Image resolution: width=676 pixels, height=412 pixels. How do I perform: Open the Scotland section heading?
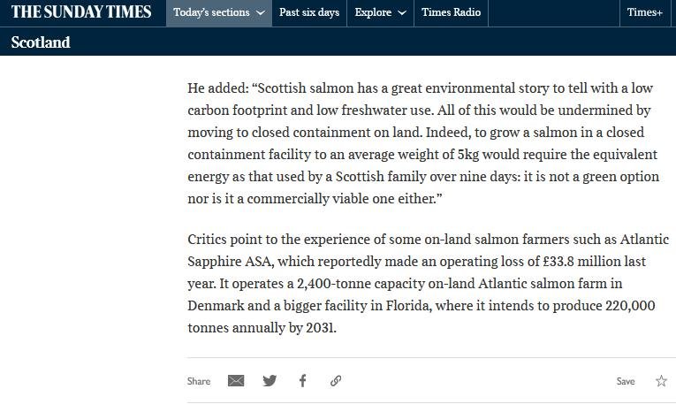click(x=41, y=42)
